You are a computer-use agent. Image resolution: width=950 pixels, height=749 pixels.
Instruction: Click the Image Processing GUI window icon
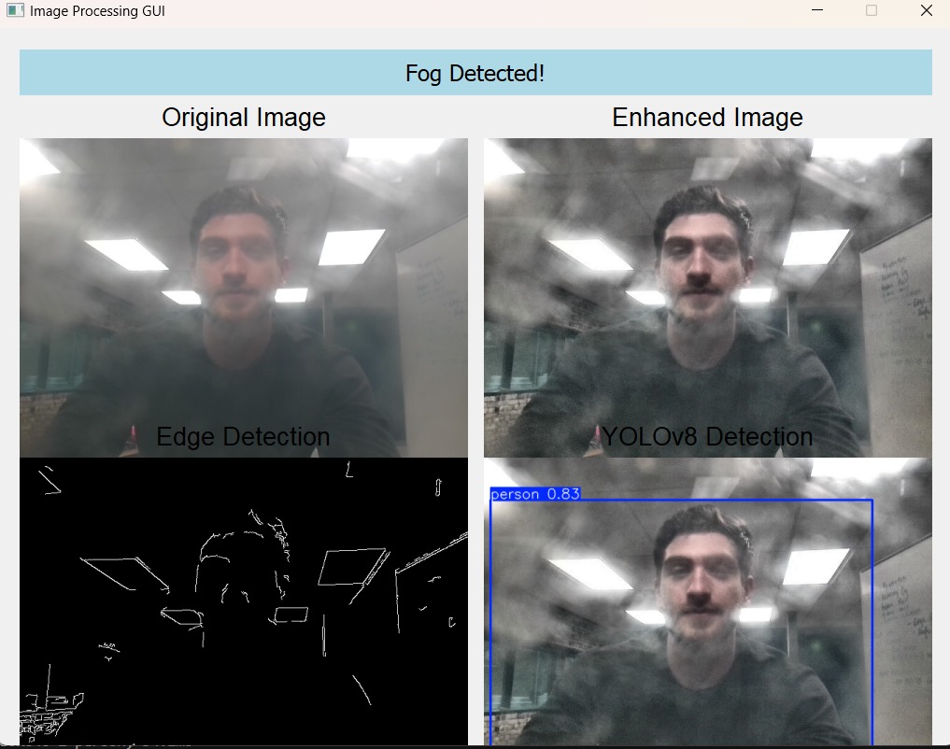(x=15, y=10)
